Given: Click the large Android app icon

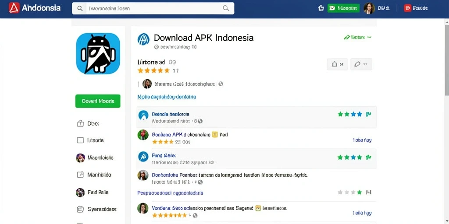Looking at the screenshot, I should pos(98,53).
